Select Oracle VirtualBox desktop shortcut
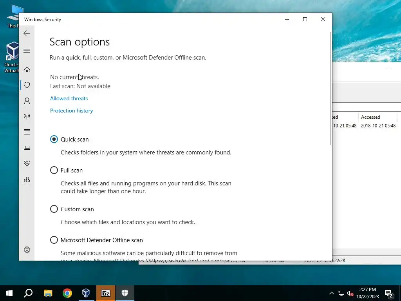 point(11,57)
